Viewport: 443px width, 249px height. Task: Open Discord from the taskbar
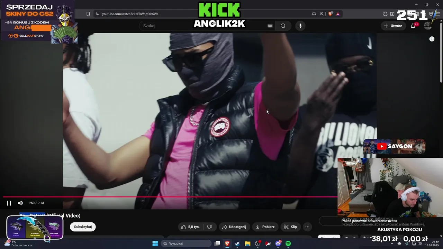point(278,243)
